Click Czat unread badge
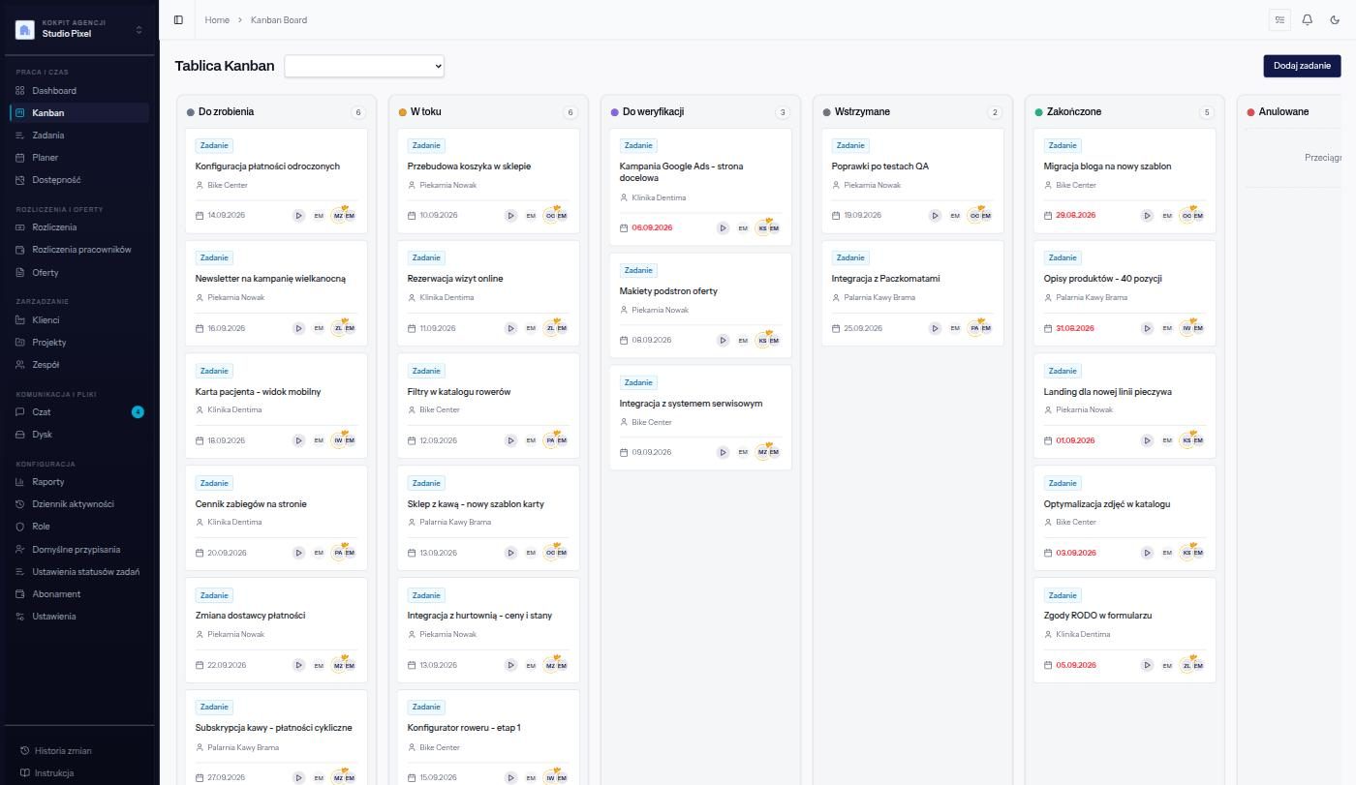Viewport: 1356px width, 785px height. tap(138, 412)
